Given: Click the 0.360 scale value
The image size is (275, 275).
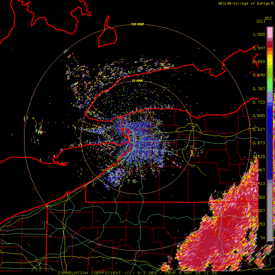Looking at the screenshot, I should click(x=259, y=197).
